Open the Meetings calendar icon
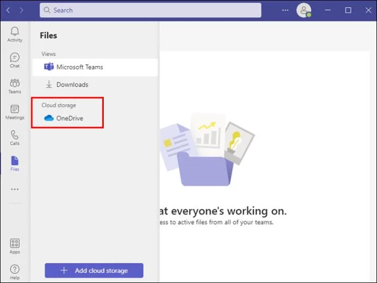 point(15,112)
